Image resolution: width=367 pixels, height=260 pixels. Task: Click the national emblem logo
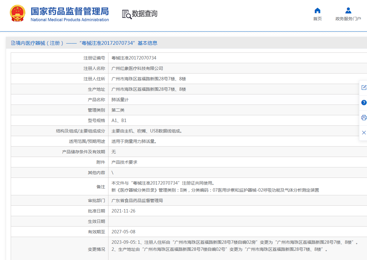pyautogui.click(x=17, y=13)
